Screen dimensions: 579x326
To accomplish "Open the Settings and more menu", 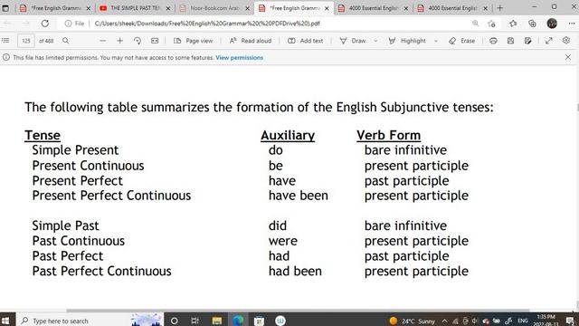I will [572, 24].
